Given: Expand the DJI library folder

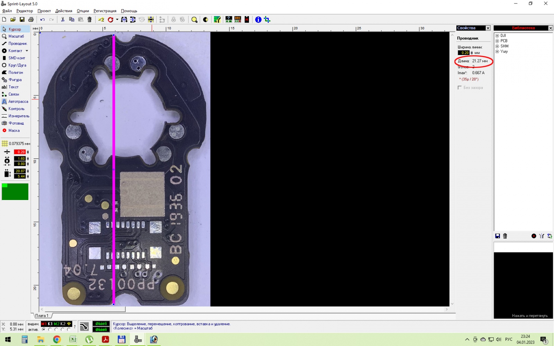Looking at the screenshot, I should (497, 36).
